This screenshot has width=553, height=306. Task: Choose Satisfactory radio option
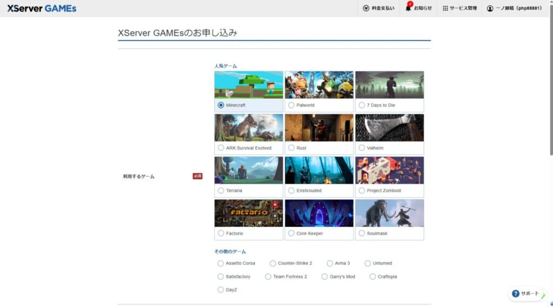tap(220, 277)
